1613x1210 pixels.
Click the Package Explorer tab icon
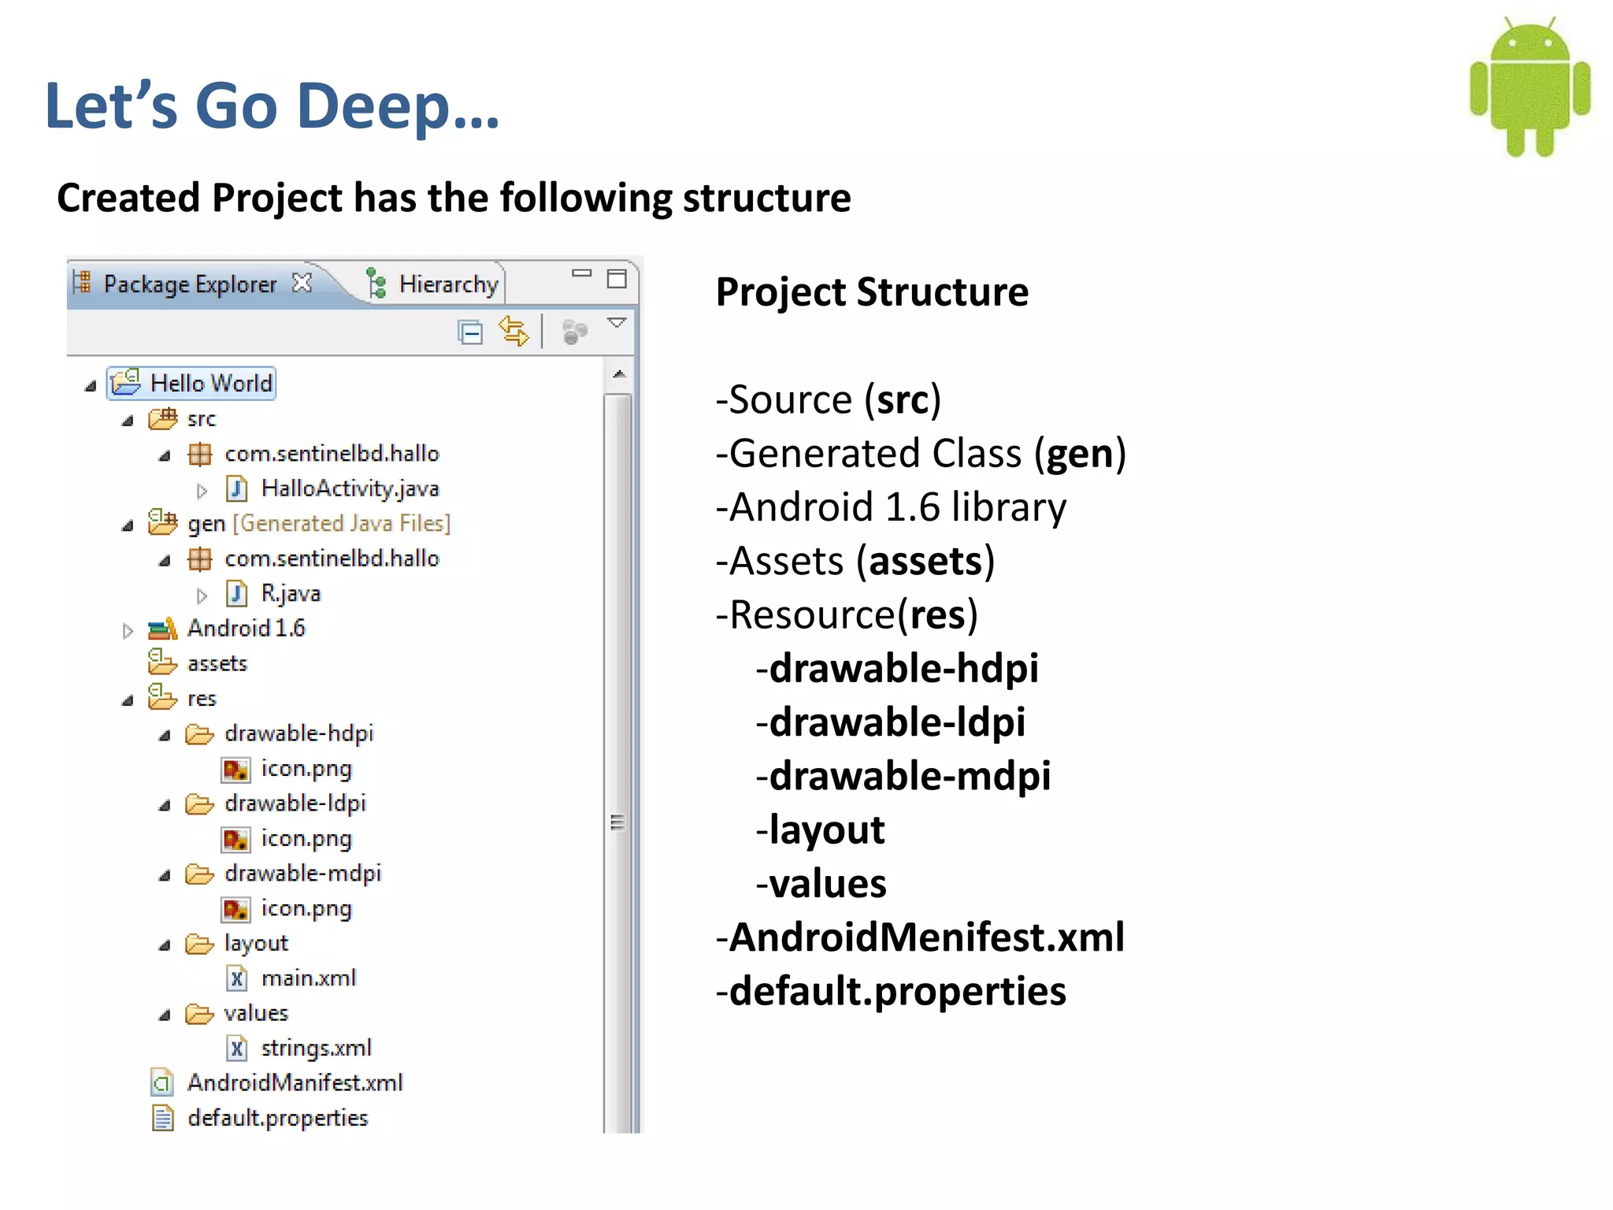pyautogui.click(x=82, y=282)
